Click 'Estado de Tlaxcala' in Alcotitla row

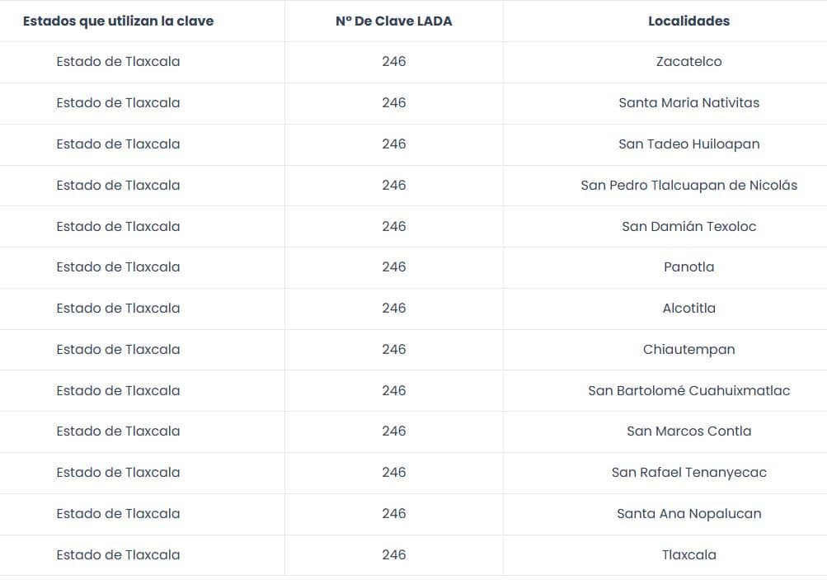[x=118, y=309]
